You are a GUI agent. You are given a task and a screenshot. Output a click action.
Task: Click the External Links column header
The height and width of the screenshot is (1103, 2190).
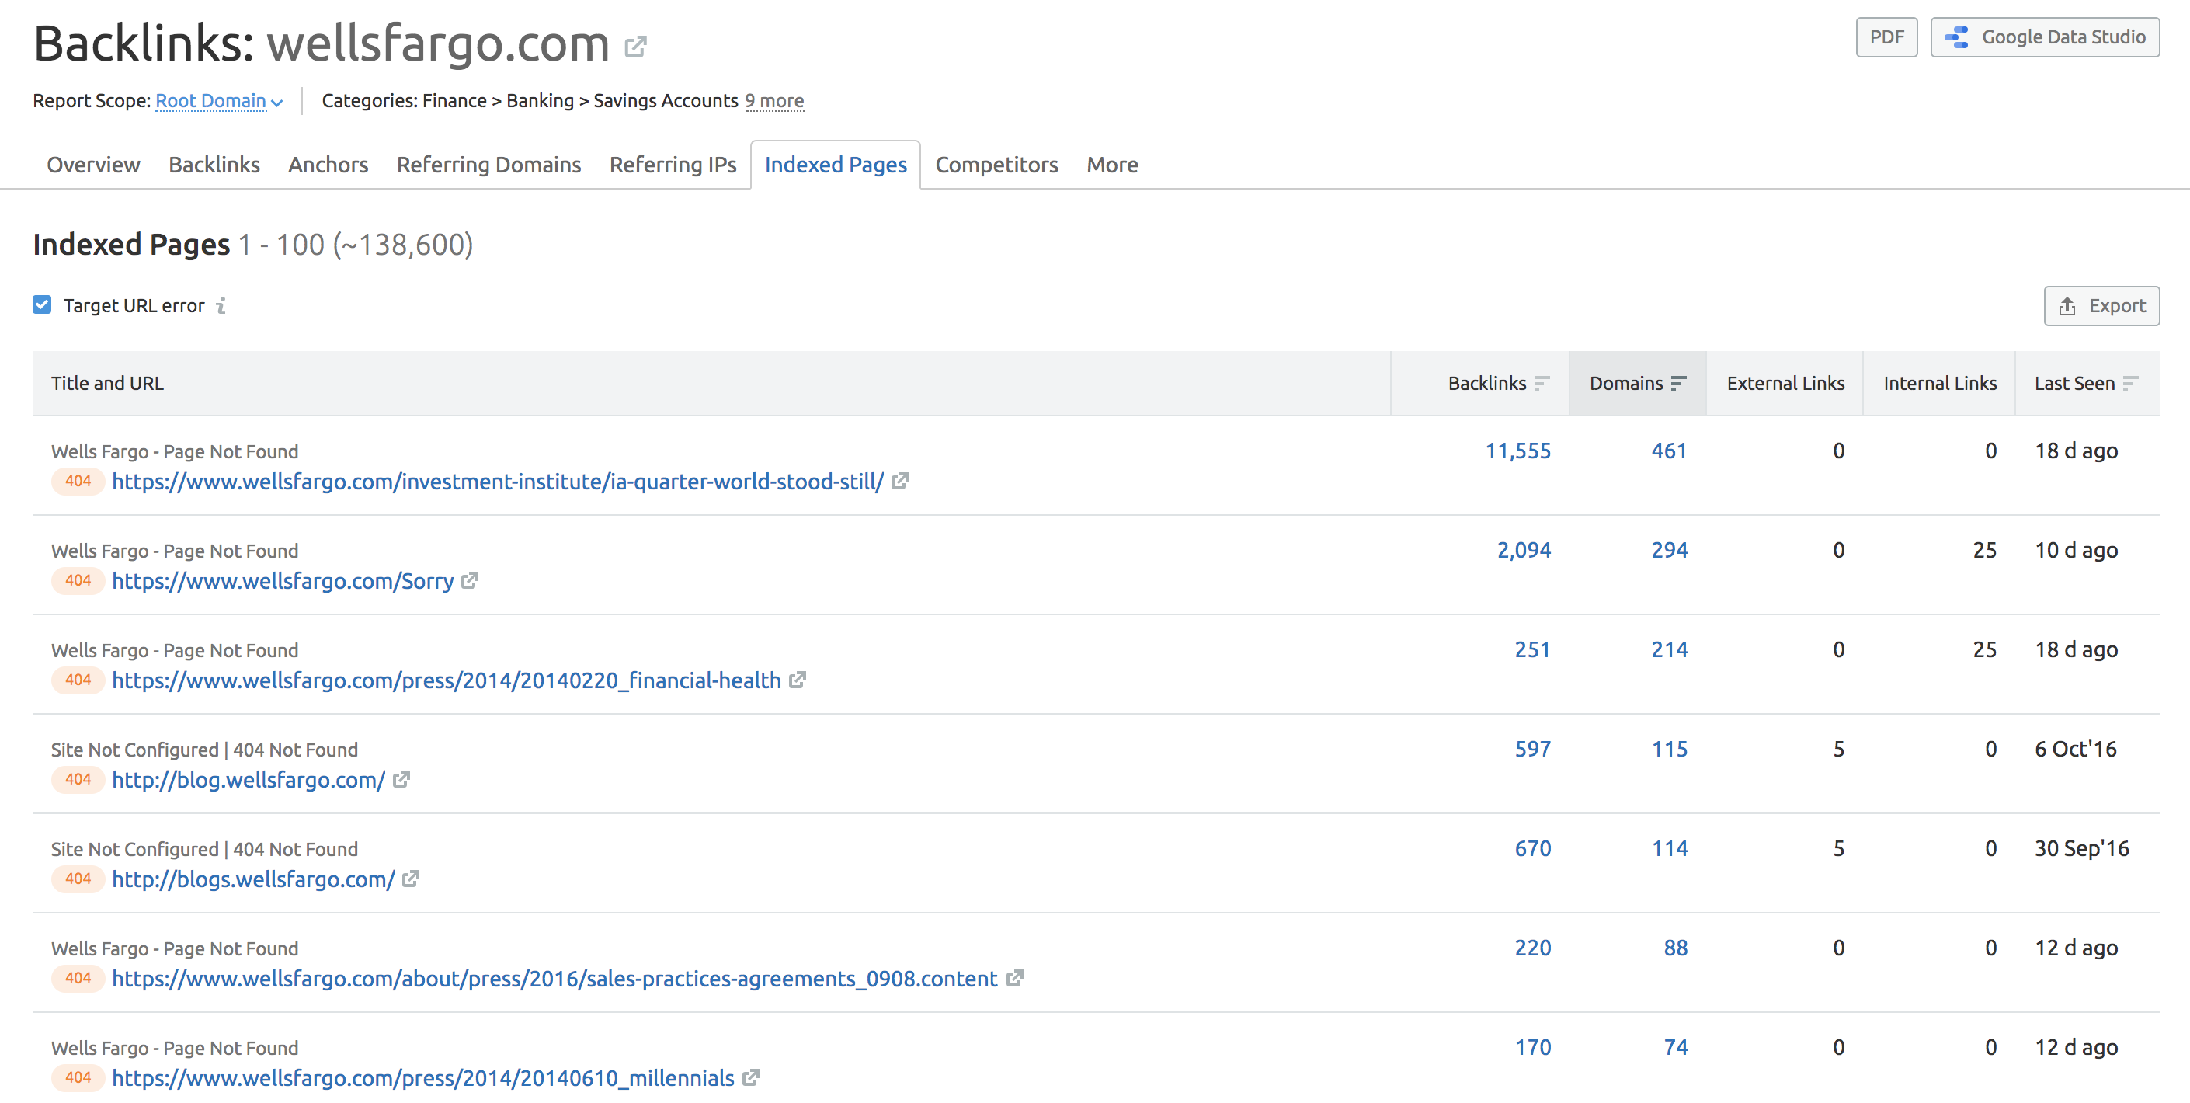[1785, 384]
